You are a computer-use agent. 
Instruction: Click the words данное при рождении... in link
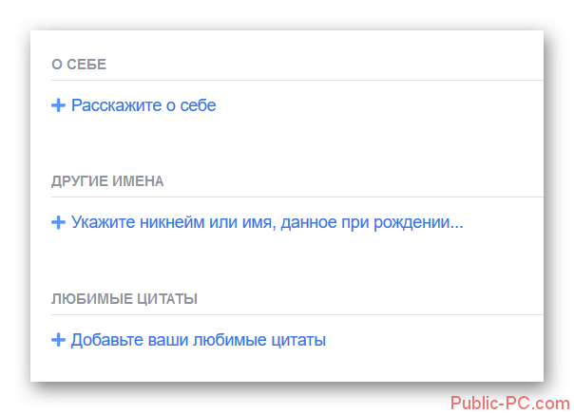(372, 222)
